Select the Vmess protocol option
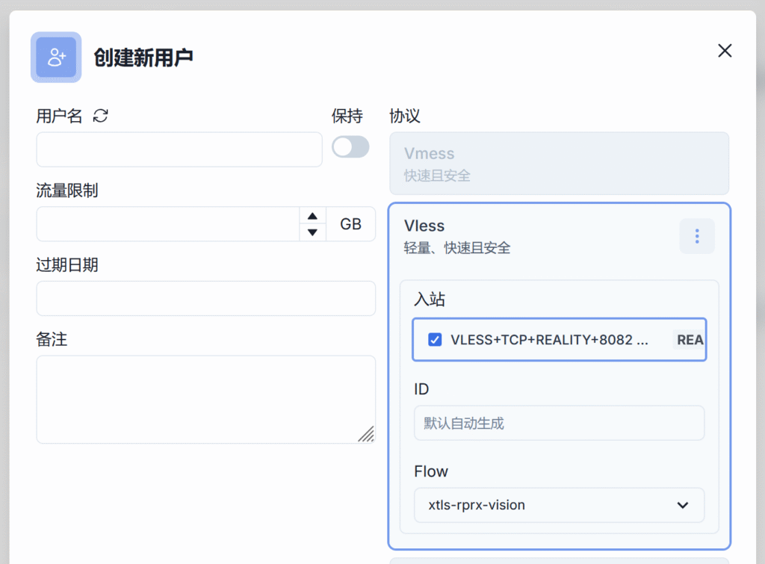Viewport: 765px width, 564px height. pyautogui.click(x=559, y=164)
